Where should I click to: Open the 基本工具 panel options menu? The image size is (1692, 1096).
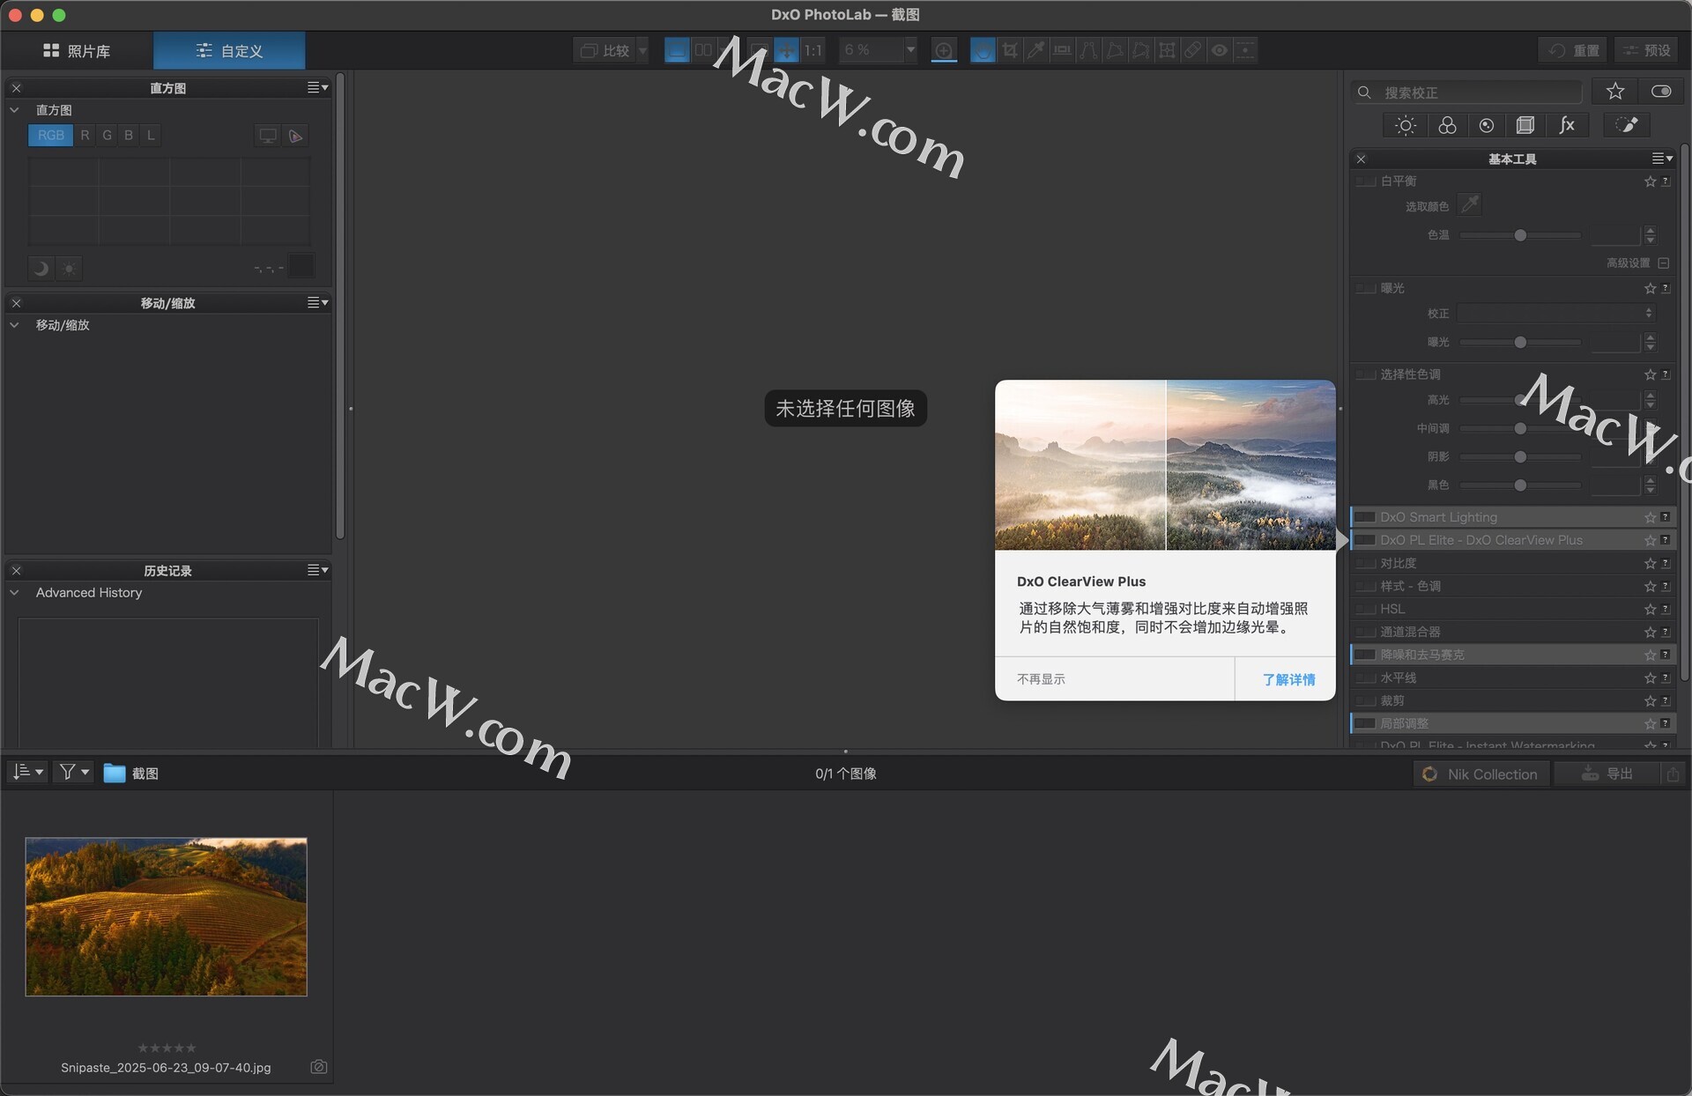(1662, 159)
